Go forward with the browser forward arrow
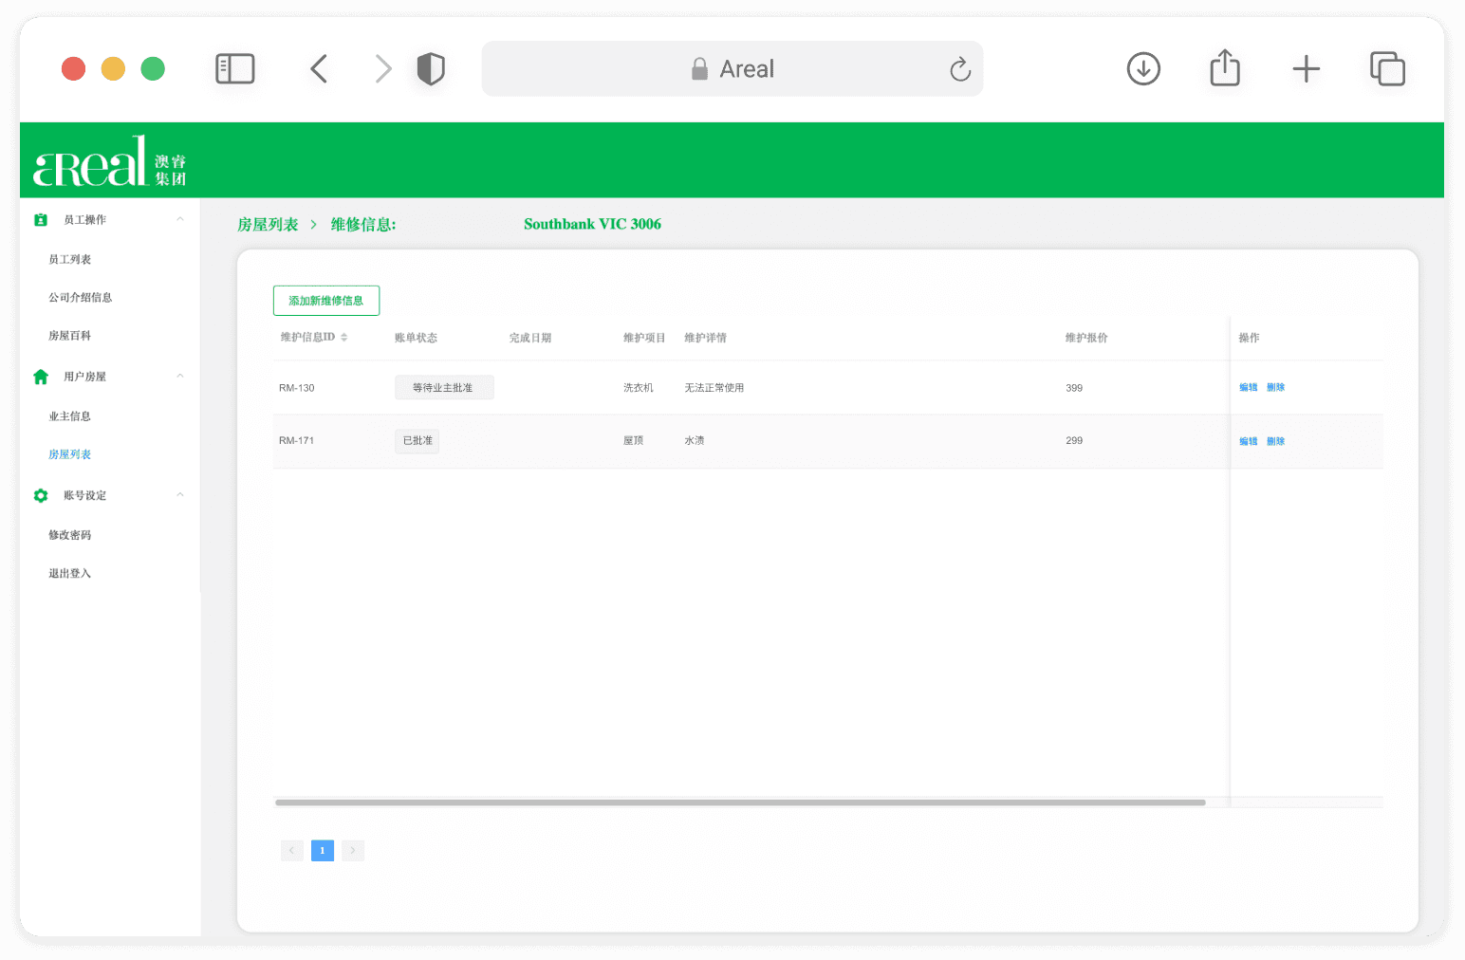This screenshot has height=960, width=1465. point(382,68)
